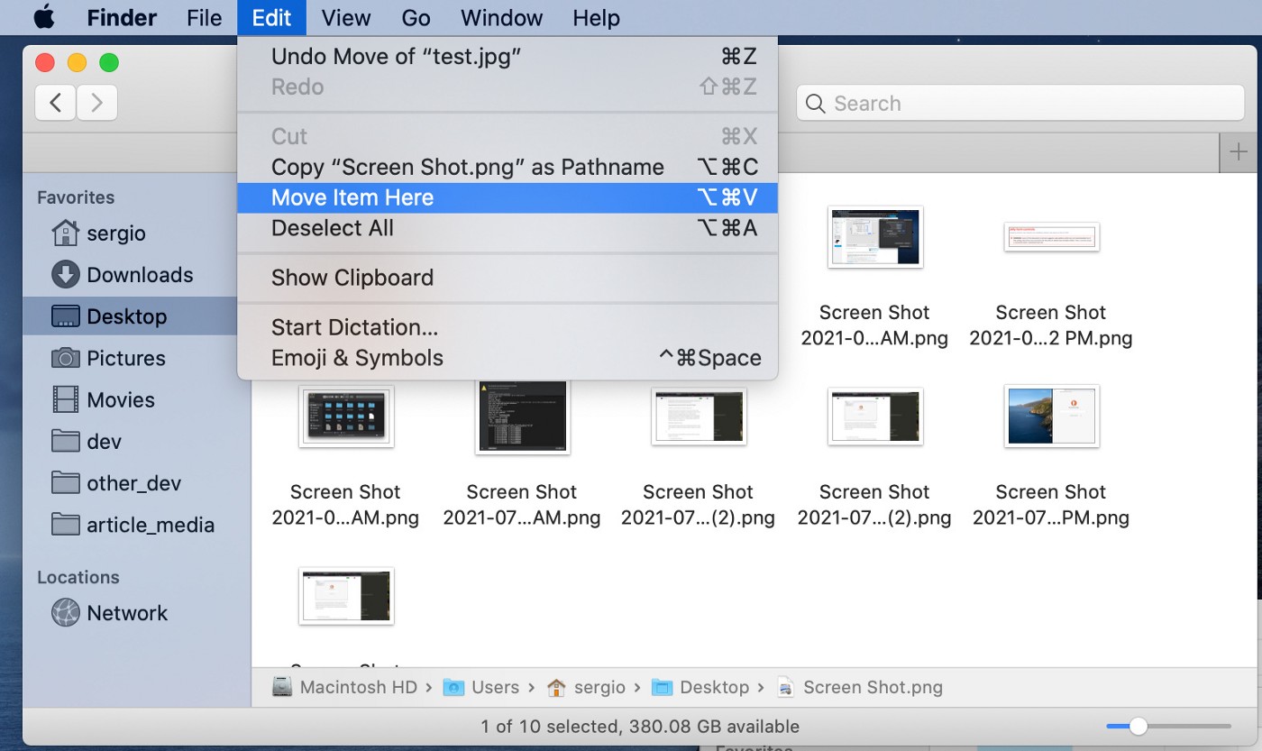
Task: Add a new tab with plus button
Action: pyautogui.click(x=1239, y=152)
